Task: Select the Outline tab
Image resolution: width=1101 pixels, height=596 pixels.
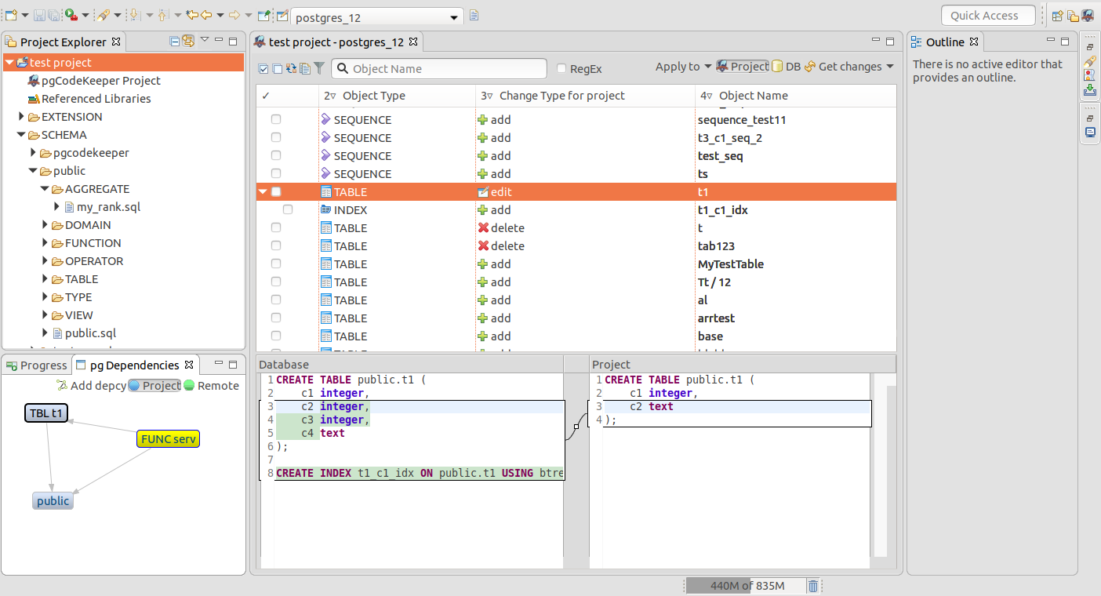Action: (944, 42)
